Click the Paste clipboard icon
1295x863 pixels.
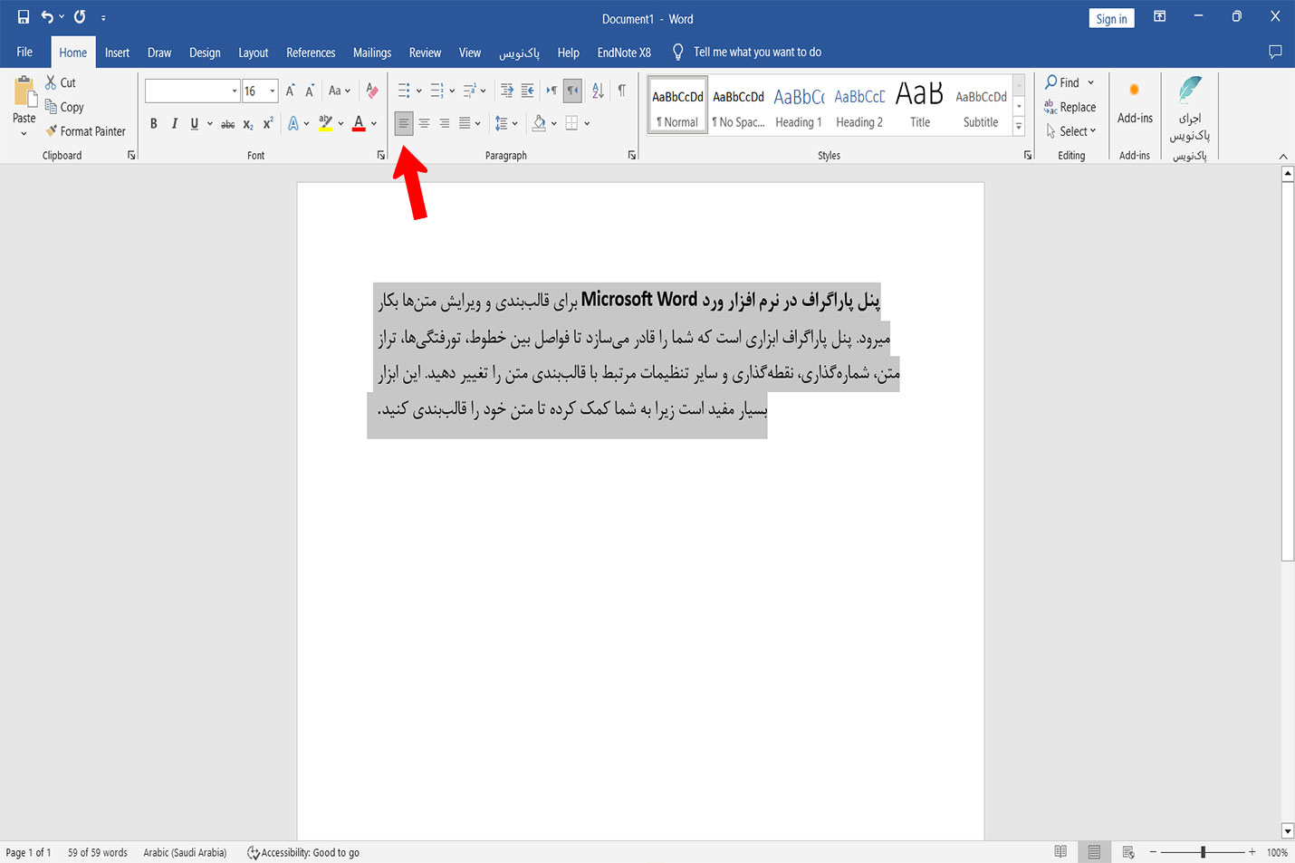pyautogui.click(x=24, y=93)
